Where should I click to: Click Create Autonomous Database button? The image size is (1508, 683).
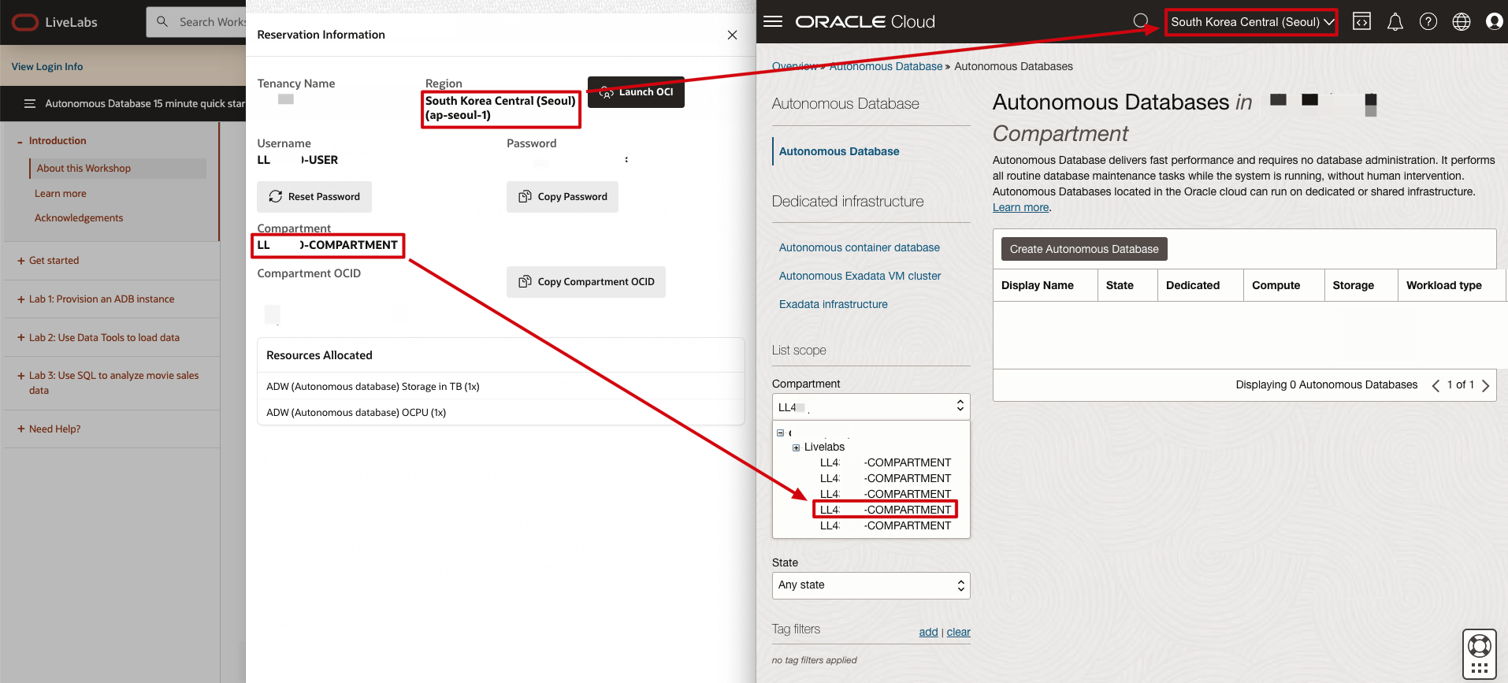point(1083,249)
